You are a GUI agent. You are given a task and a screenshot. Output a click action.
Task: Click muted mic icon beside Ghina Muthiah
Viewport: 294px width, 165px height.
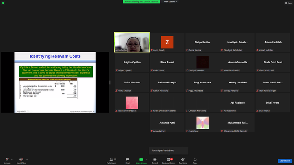click(116, 91)
